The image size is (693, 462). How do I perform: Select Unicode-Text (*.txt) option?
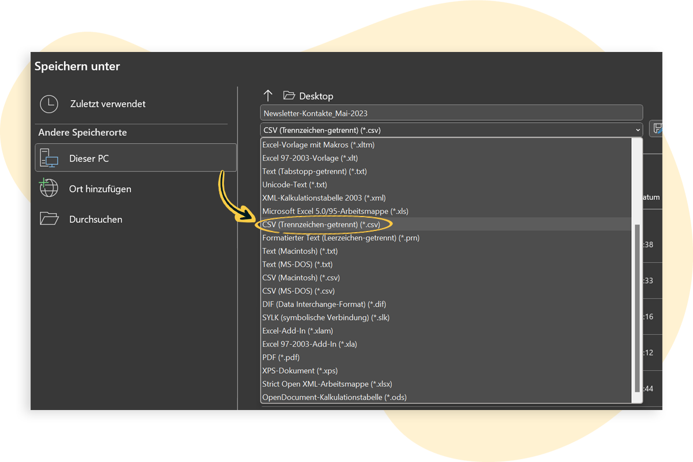coord(294,185)
